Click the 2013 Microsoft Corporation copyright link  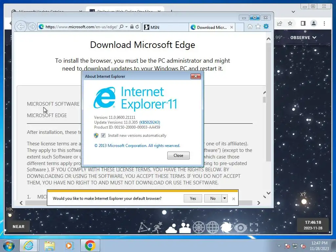click(x=137, y=146)
